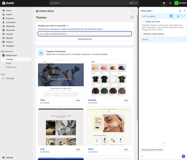
Task: Click the Popular free themes icon
Action: coord(41,53)
